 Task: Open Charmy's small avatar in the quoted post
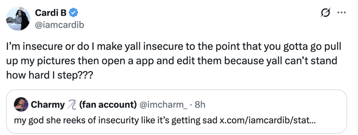coord(21,104)
